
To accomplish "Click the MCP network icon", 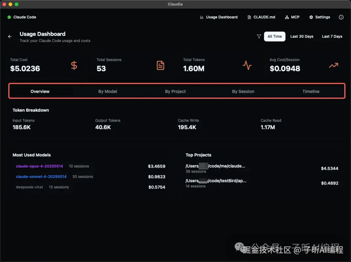I will pos(287,17).
